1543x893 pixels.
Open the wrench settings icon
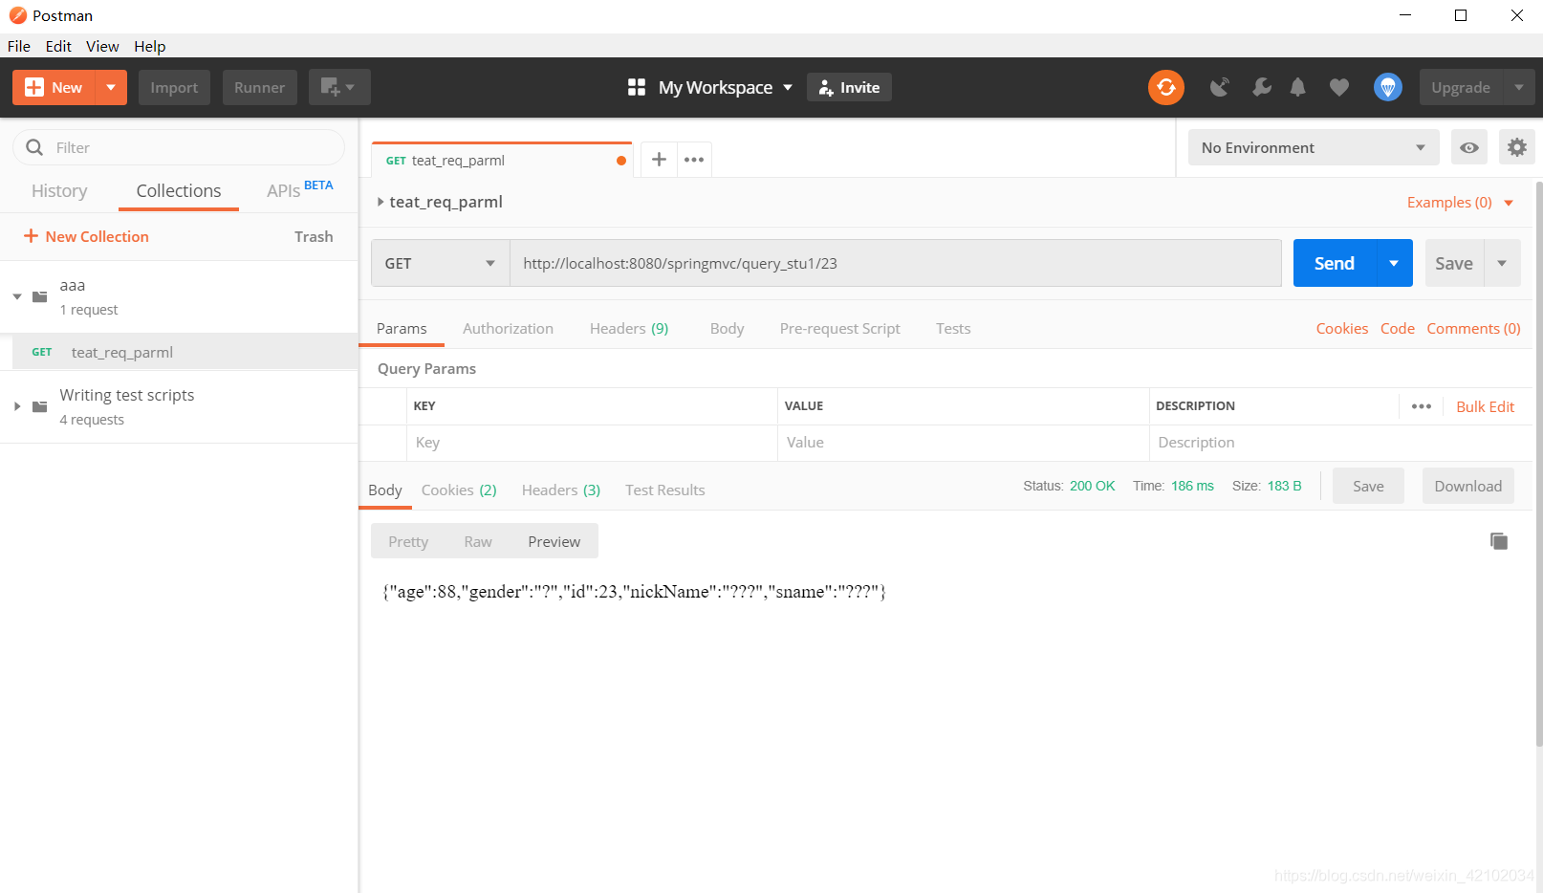coord(1262,87)
